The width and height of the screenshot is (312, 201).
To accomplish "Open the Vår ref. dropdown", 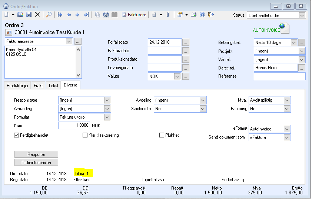I will point(302,59).
